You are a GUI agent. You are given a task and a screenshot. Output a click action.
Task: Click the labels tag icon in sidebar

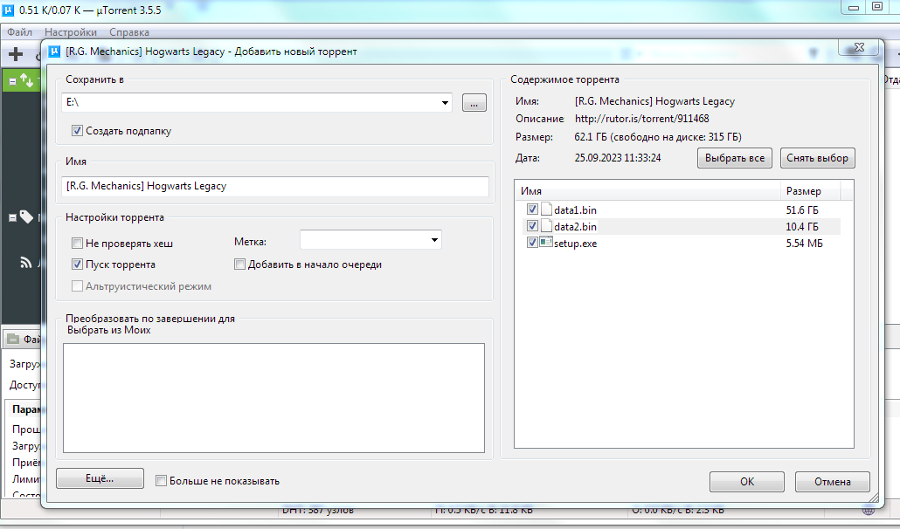pyautogui.click(x=26, y=216)
